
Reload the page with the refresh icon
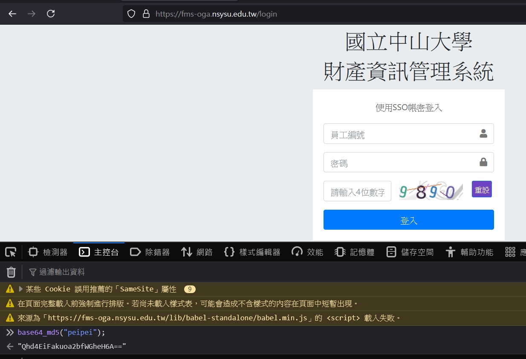click(51, 14)
